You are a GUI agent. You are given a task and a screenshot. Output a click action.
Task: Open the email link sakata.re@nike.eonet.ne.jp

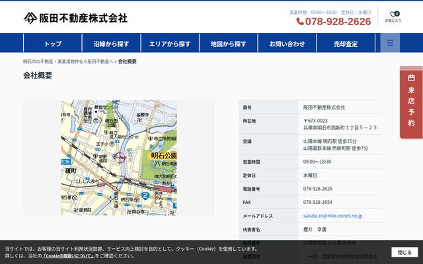tap(332, 216)
